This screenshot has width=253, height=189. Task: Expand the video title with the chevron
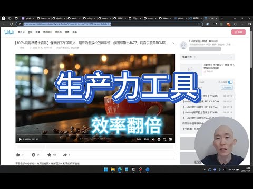[173, 43]
